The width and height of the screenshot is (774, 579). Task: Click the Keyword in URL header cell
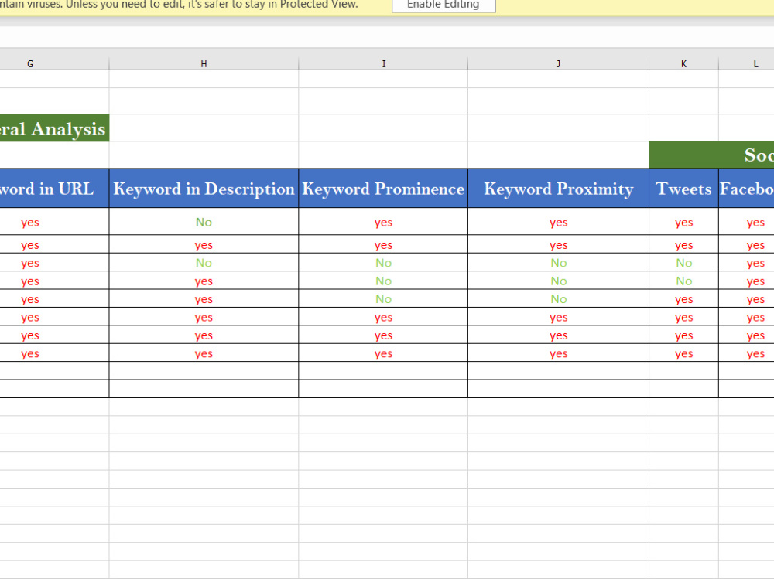(x=54, y=189)
